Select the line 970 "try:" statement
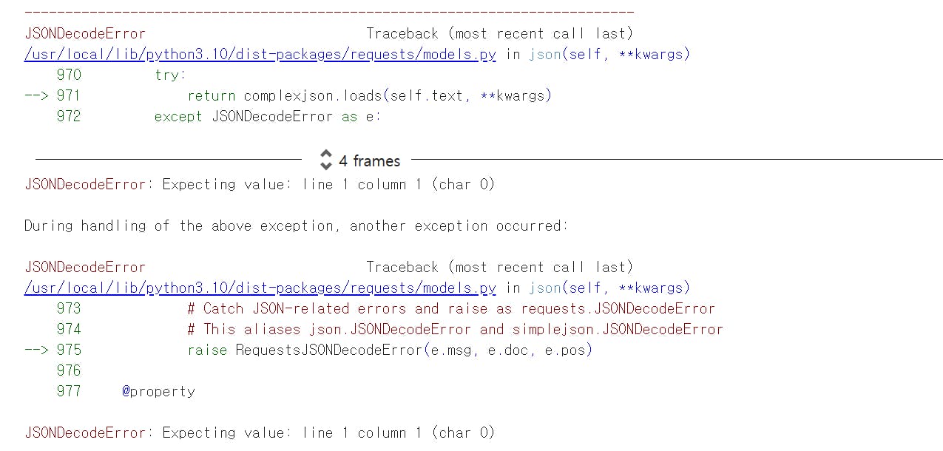Image resolution: width=943 pixels, height=451 pixels. [171, 75]
